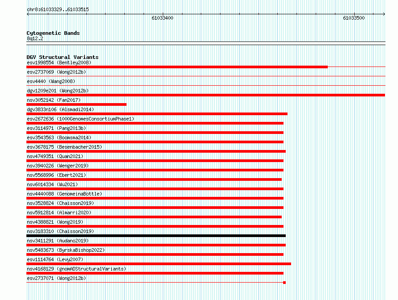Viewport: 398px width, 300px height.
Task: Select nsv4749351 (Quan2021) label
Action: (x=55, y=156)
